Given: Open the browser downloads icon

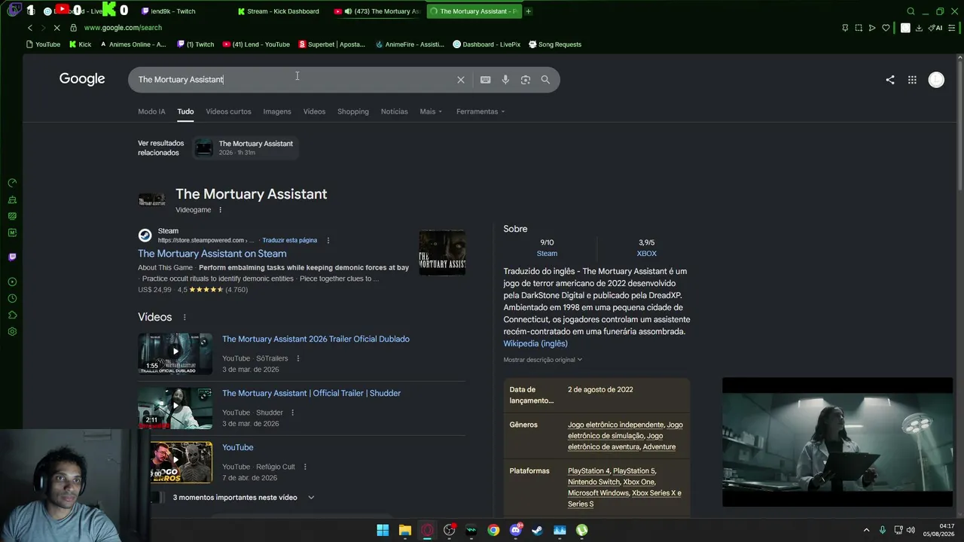Looking at the screenshot, I should click(x=919, y=28).
